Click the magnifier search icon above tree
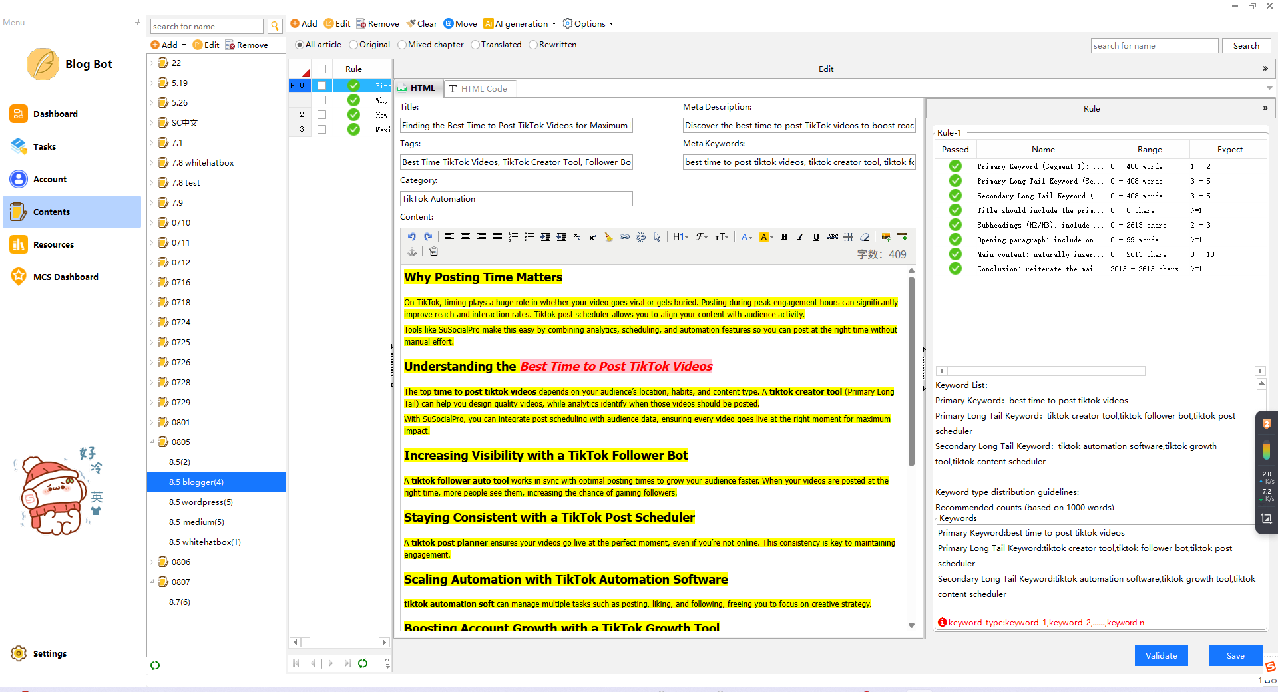The width and height of the screenshot is (1278, 692). [274, 27]
